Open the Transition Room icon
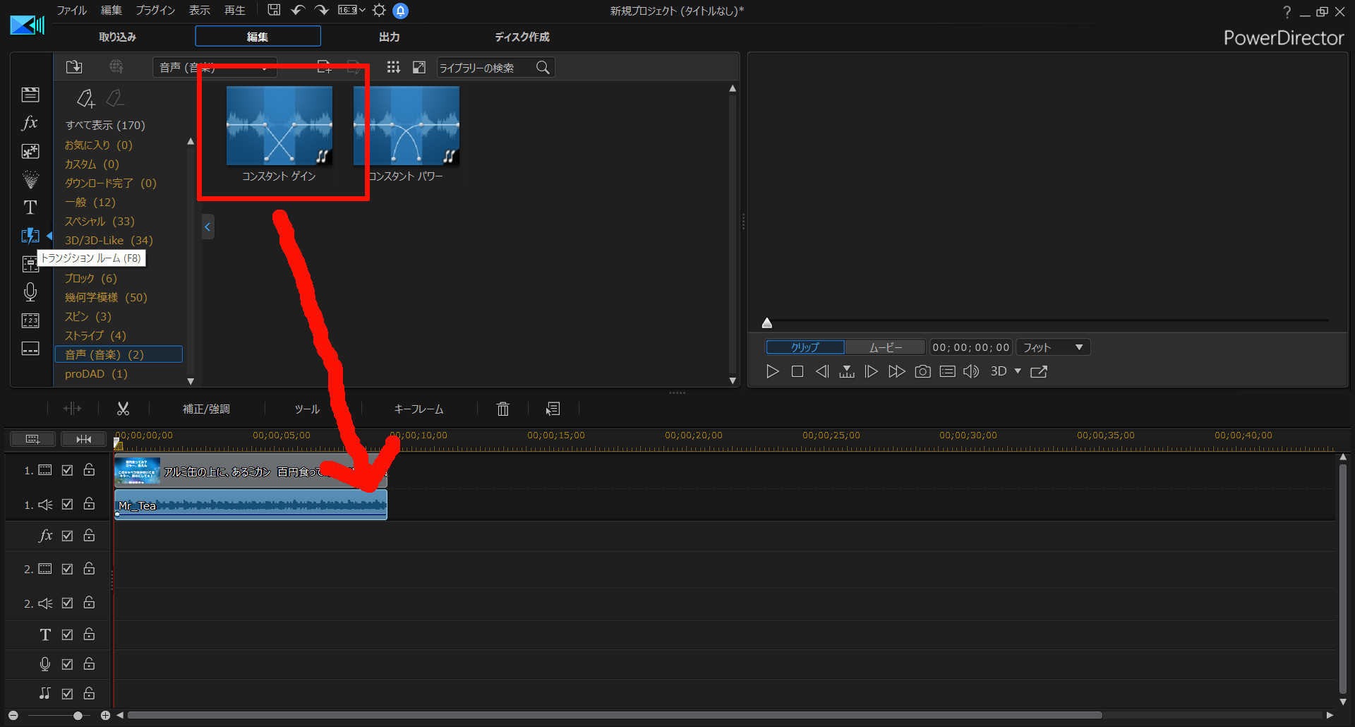This screenshot has width=1355, height=727. click(30, 236)
